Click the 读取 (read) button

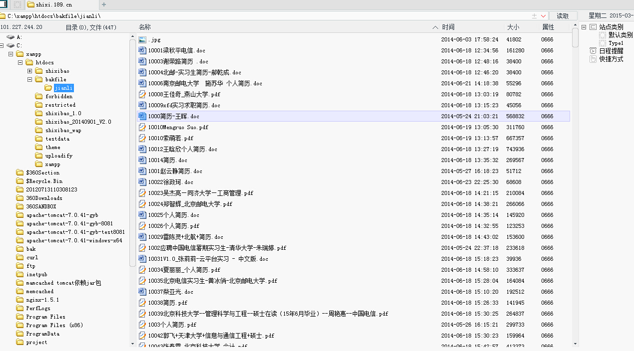tap(563, 16)
